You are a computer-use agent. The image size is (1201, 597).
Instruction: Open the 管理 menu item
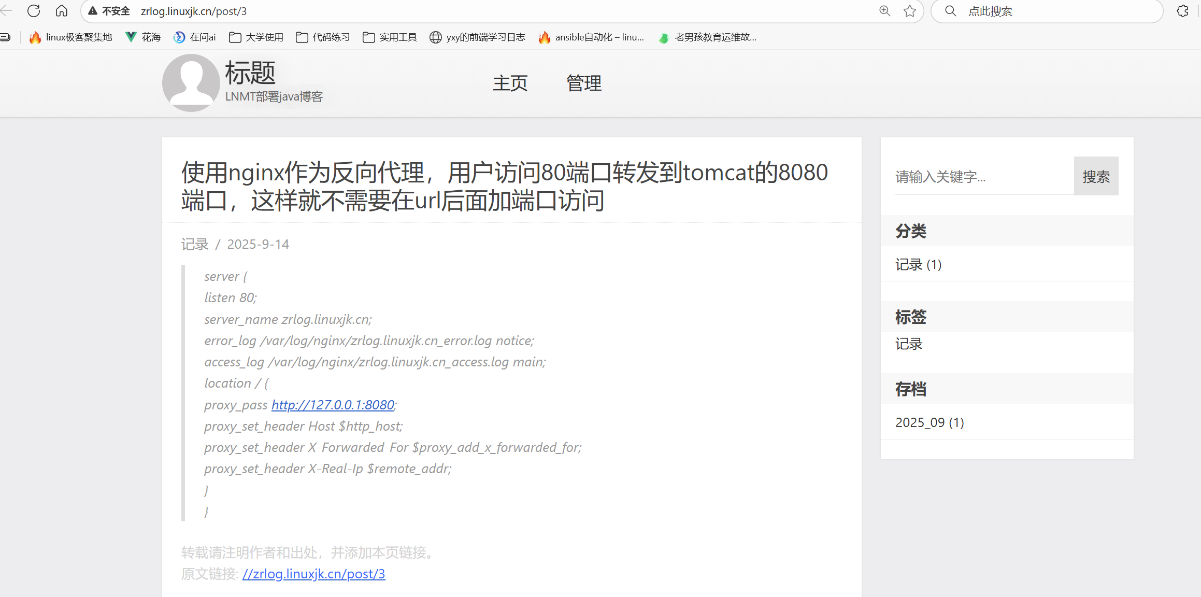(584, 83)
